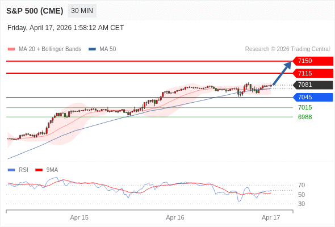The width and height of the screenshot is (335, 227).
Task: Click the green 7015 support label
Action: tap(305, 107)
